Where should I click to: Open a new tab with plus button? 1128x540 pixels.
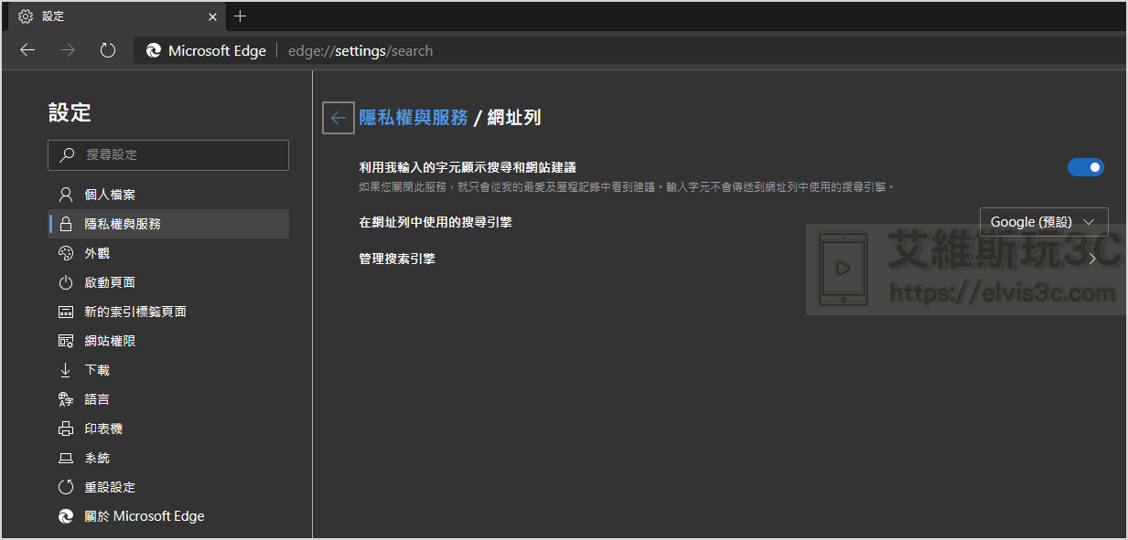coord(241,16)
